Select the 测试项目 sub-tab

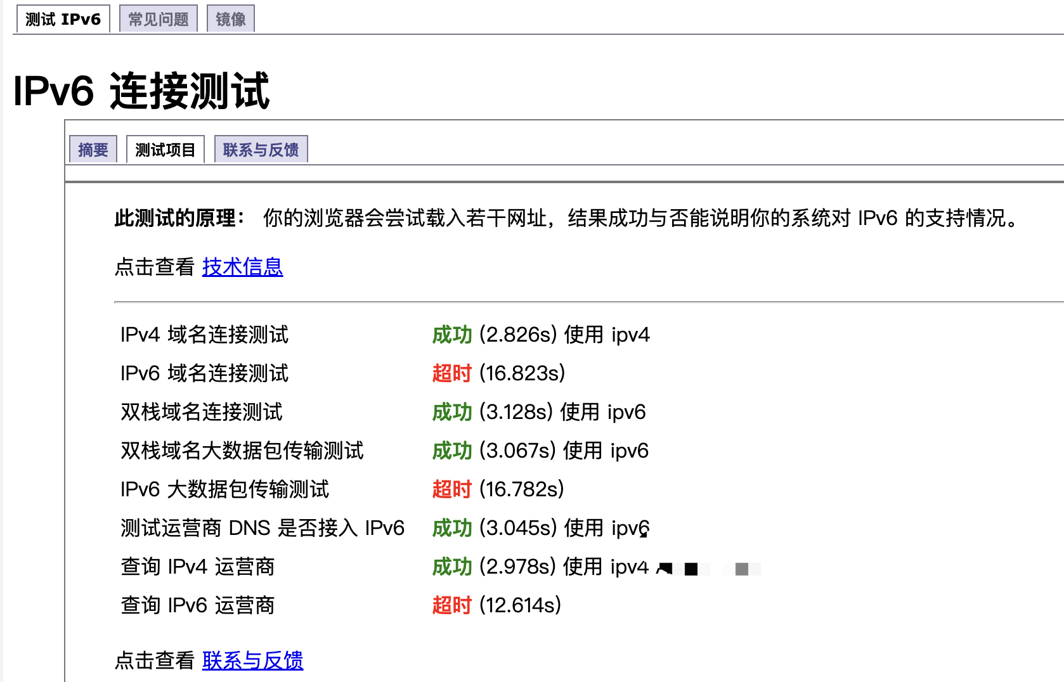pyautogui.click(x=165, y=150)
